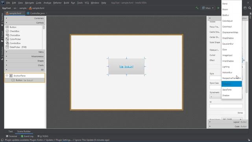
Task: Open the Refactor menu
Action: [x=57, y=3]
